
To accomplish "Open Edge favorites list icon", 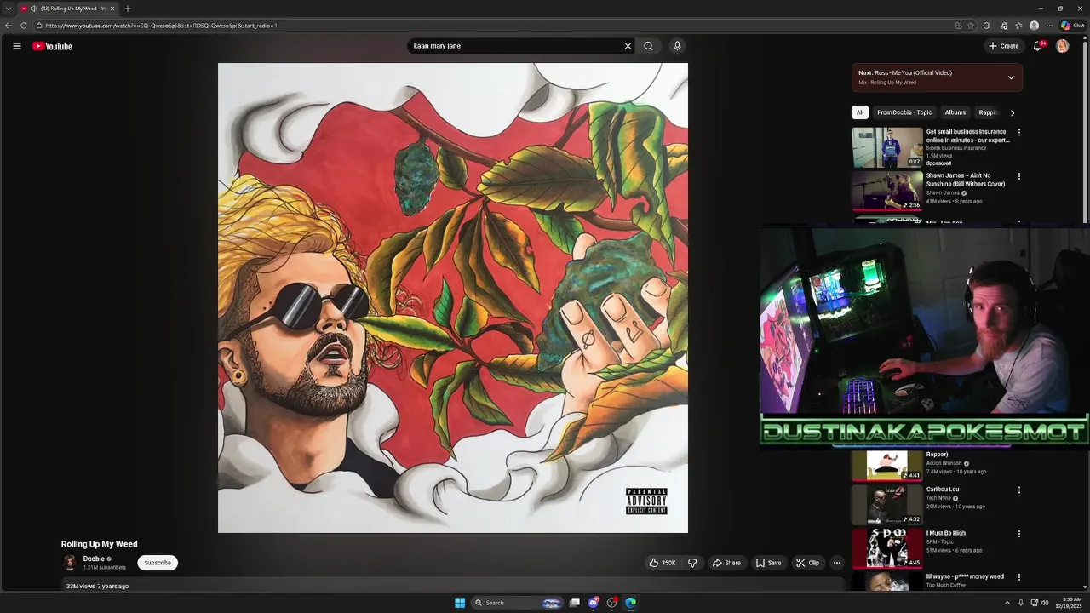I will pyautogui.click(x=1018, y=26).
